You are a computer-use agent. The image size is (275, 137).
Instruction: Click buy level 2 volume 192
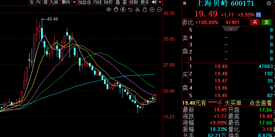click(269, 74)
